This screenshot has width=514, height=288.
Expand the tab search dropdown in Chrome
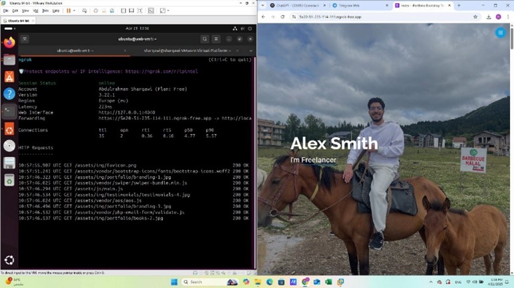pyautogui.click(x=262, y=5)
